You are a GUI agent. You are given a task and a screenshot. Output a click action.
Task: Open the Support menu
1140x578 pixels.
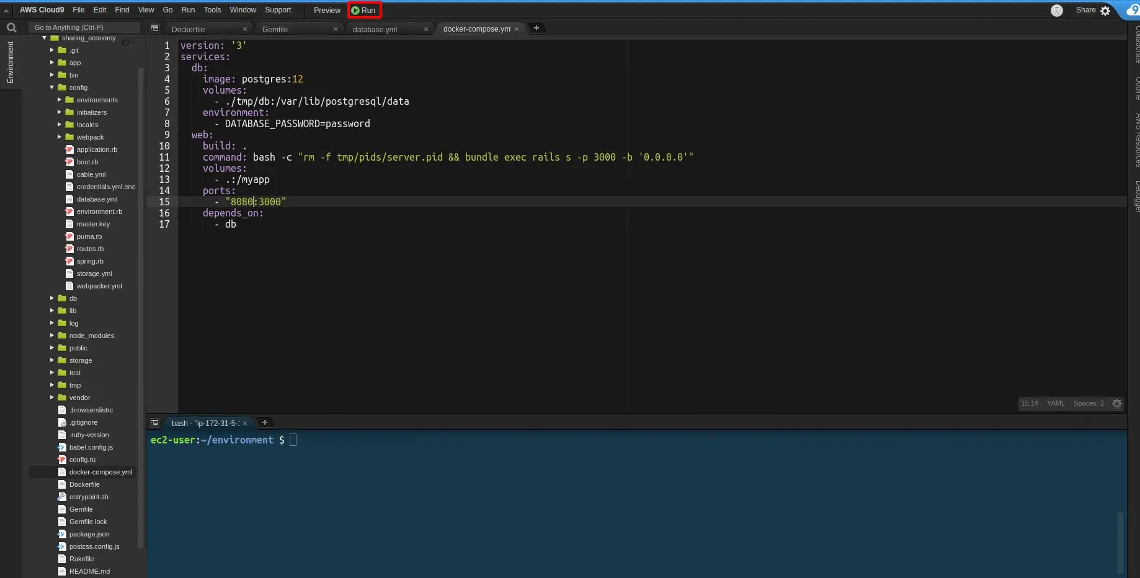(x=278, y=10)
